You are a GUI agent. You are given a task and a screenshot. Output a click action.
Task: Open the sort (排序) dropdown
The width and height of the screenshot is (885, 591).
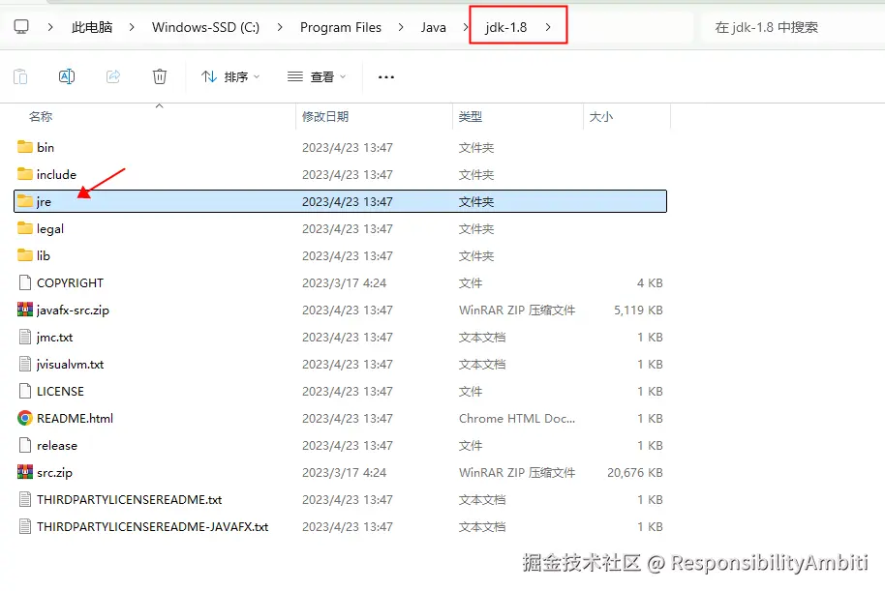[x=230, y=76]
